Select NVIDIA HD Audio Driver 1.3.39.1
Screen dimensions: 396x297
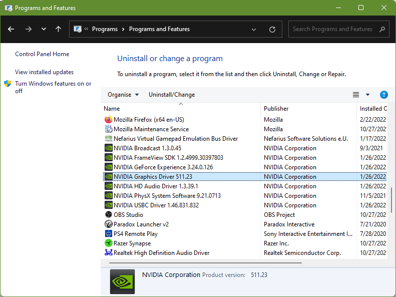(x=156, y=186)
